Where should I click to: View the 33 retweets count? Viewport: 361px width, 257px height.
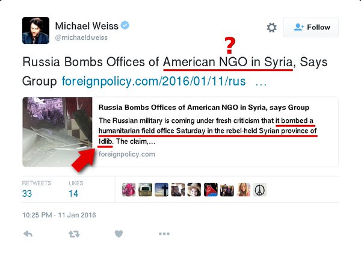pyautogui.click(x=27, y=193)
